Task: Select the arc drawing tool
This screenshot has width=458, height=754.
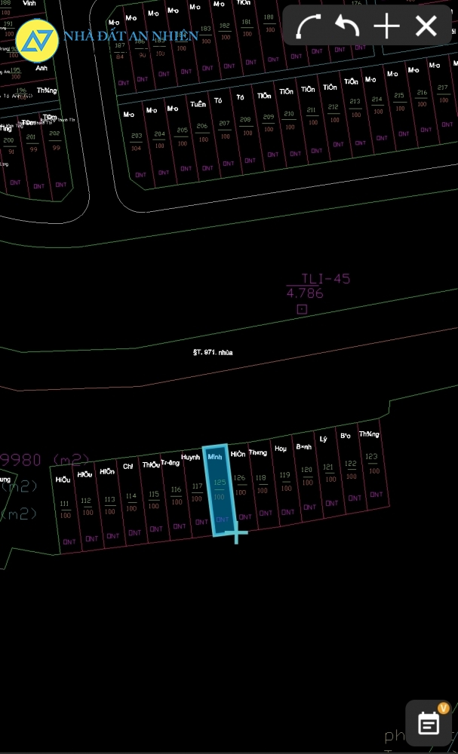Action: tap(308, 27)
